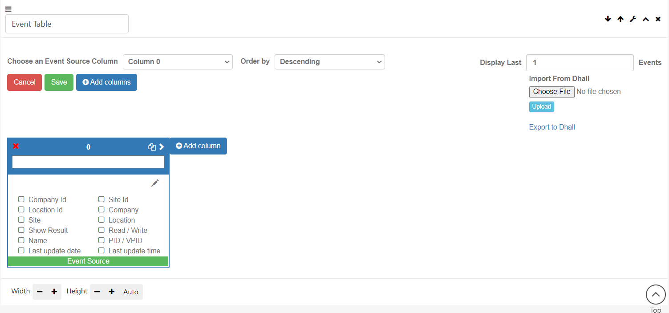Select the Last update time checkbox
669x313 pixels.
[x=101, y=251]
